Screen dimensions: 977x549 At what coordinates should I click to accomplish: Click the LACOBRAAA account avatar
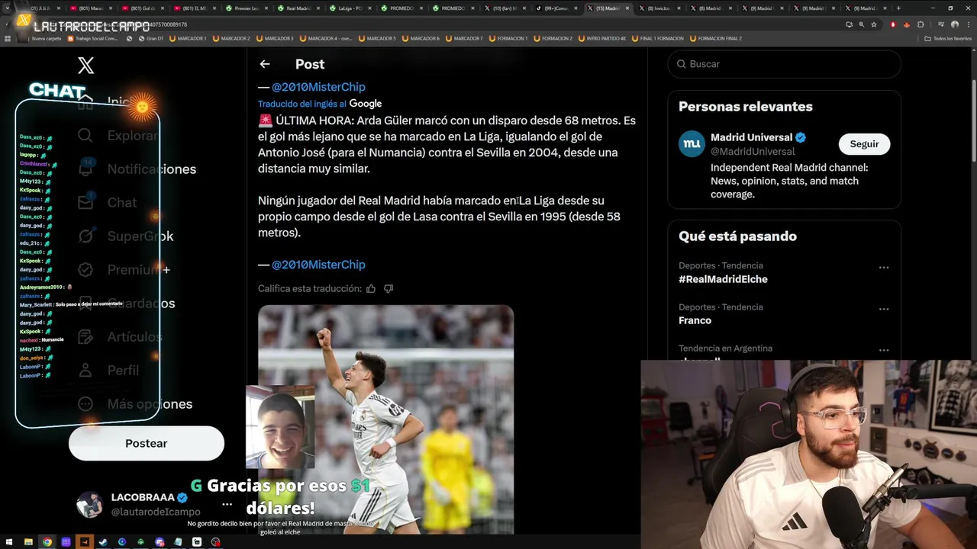pos(89,505)
